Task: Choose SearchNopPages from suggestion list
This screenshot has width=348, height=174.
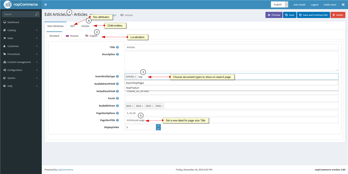Action: (231, 83)
